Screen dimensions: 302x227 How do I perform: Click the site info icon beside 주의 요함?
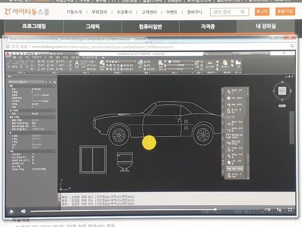(x=8, y=47)
